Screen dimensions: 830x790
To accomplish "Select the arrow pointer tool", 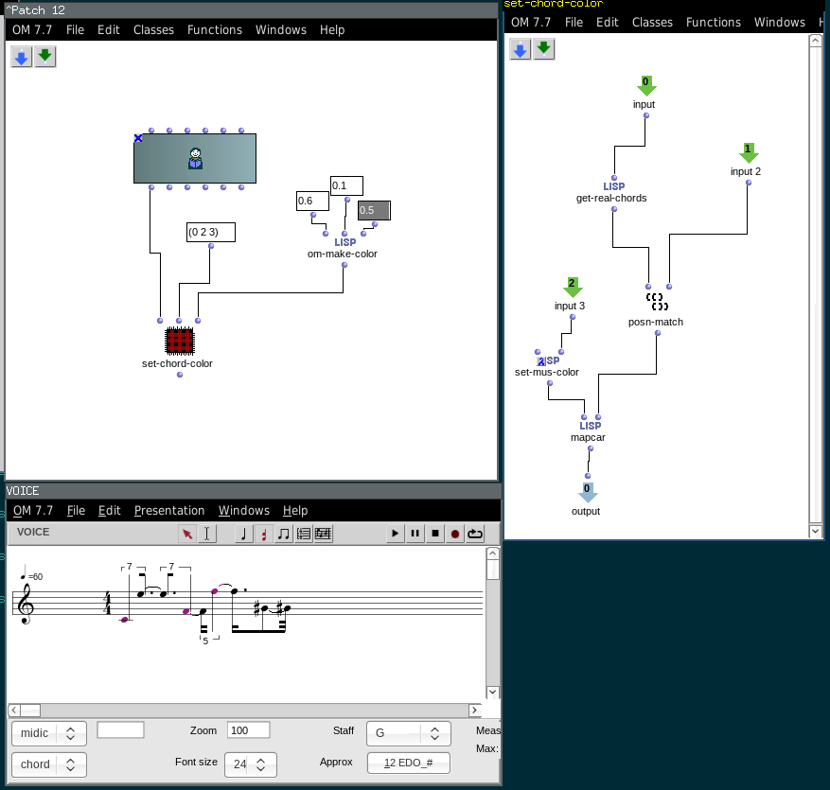I will [x=187, y=534].
